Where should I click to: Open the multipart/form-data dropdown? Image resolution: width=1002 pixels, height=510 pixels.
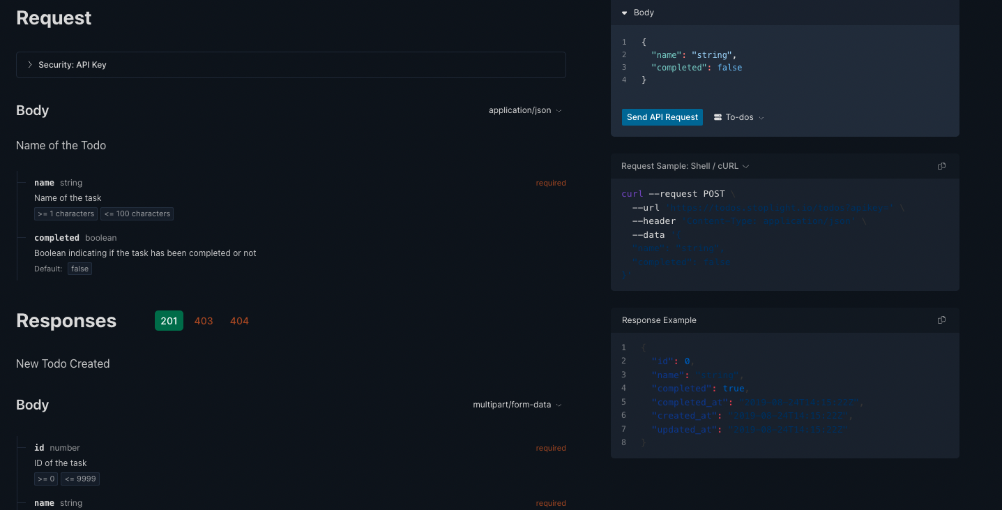pos(517,405)
